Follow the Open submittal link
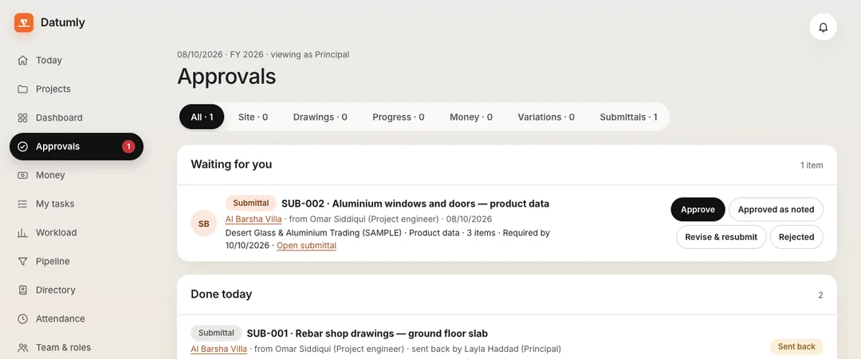 pos(306,245)
